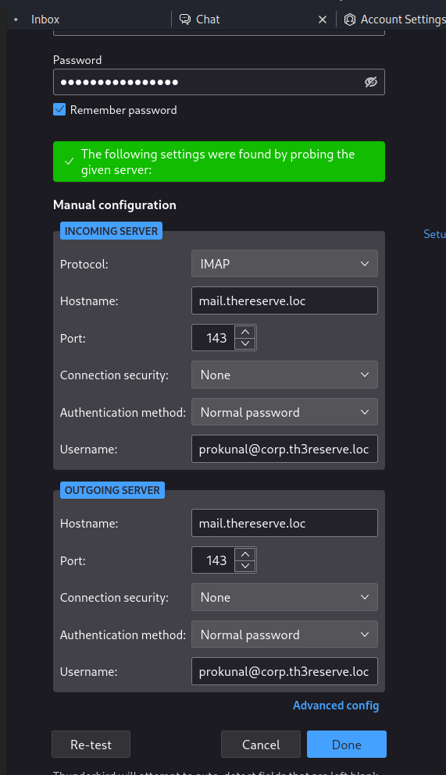The height and width of the screenshot is (775, 446).
Task: Close the Chat tab
Action: tap(323, 20)
